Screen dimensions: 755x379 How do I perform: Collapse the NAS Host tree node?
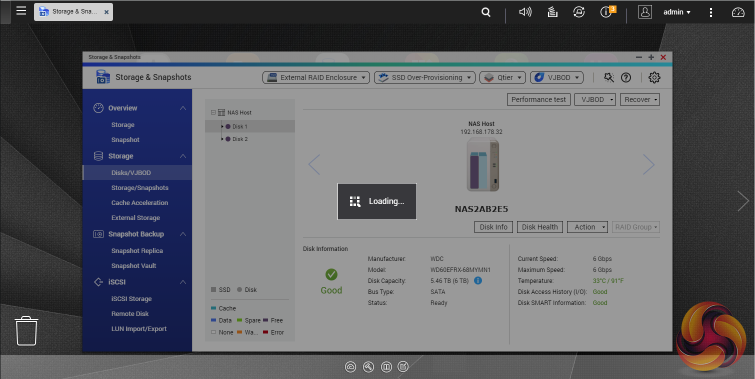[213, 112]
